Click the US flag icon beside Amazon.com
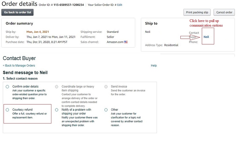This screenshot has width=238, height=167. (x=126, y=42)
